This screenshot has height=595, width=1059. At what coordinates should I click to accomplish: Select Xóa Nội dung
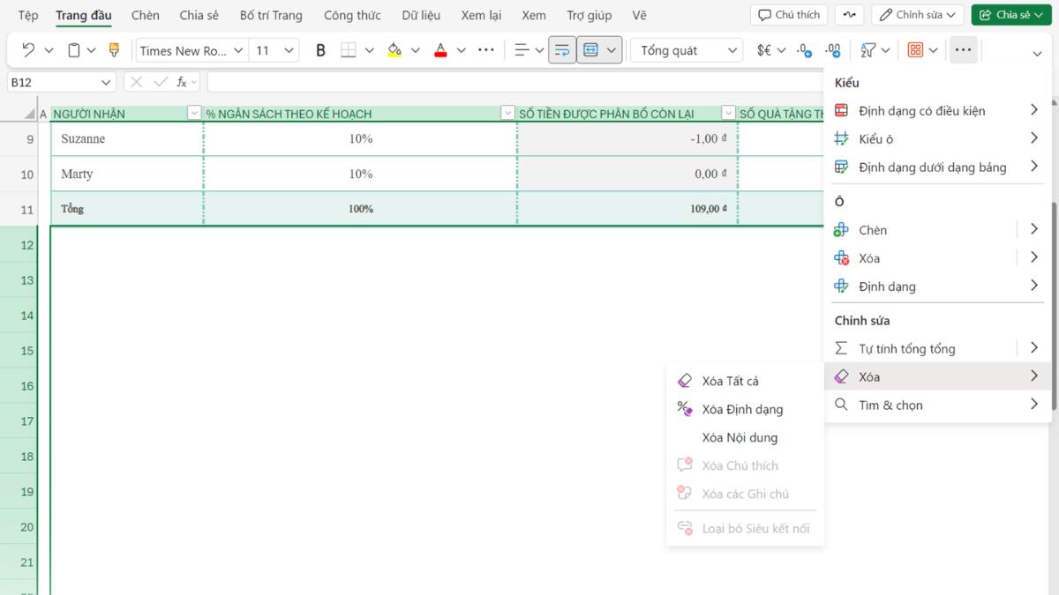(746, 438)
